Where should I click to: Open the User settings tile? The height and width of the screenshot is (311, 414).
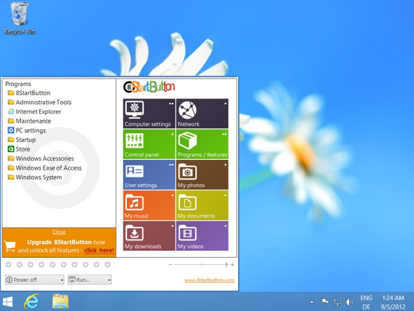click(149, 174)
